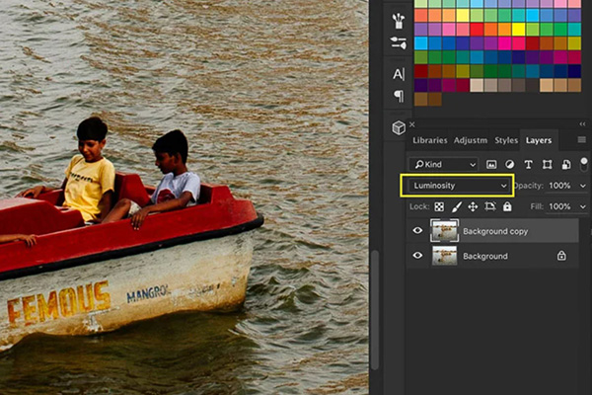Open the Layers panel hamburger menu
Screen dimensions: 592x395
[581, 140]
